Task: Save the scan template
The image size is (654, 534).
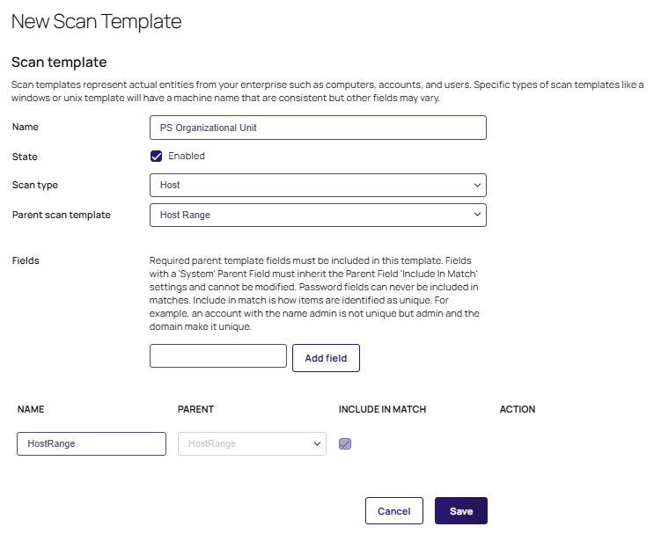Action: pos(460,511)
